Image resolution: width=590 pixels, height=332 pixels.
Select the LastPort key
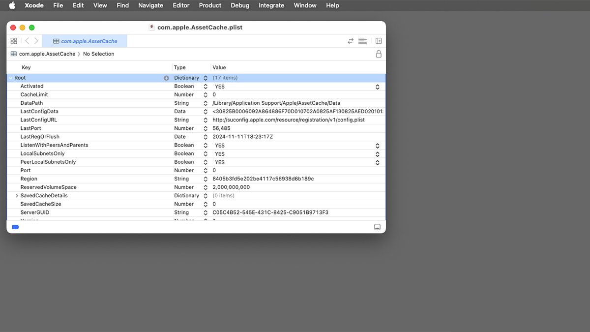click(30, 128)
